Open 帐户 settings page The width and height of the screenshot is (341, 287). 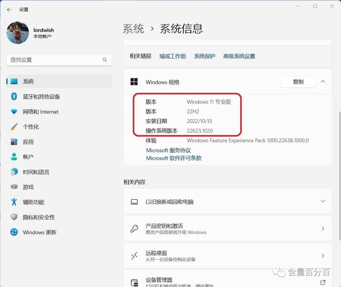(x=59, y=157)
